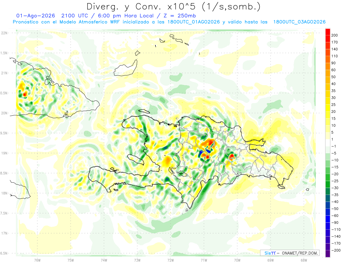Click the "-35" value on the color scale
The height and width of the screenshot is (264, 341).
335,195
